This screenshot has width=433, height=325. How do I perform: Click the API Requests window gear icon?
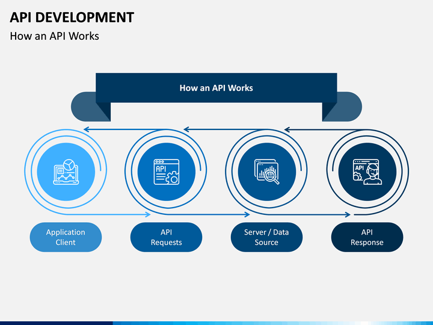click(167, 172)
